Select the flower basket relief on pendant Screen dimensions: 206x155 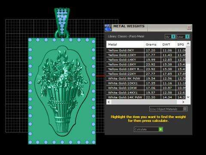point(62,91)
